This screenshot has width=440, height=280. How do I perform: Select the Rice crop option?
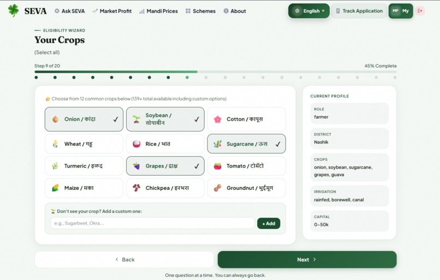pos(165,144)
